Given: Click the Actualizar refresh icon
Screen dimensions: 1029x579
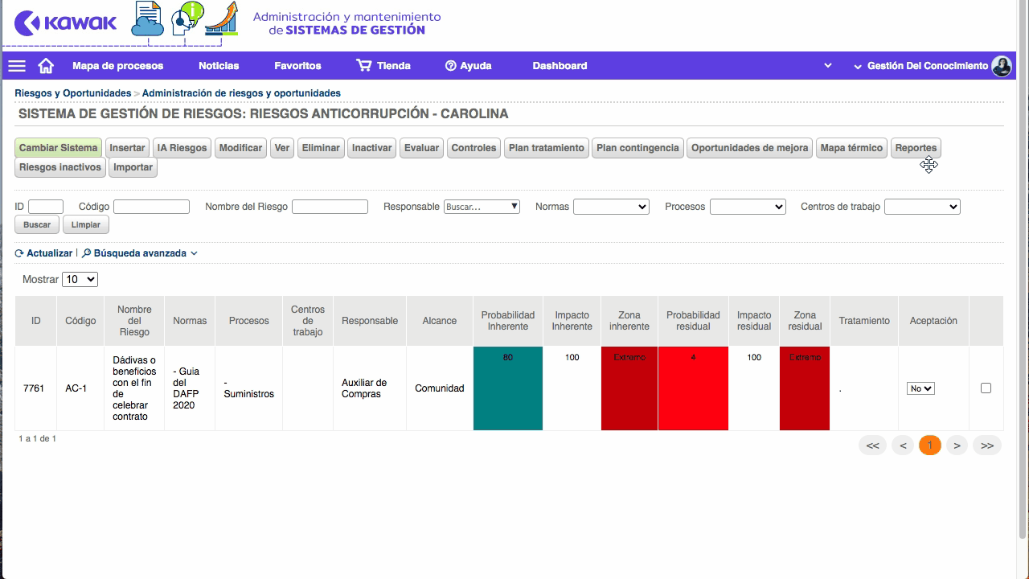Looking at the screenshot, I should tap(19, 253).
